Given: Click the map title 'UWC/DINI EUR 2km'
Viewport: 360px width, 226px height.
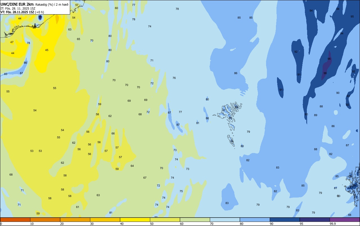Looking at the screenshot, I should point(17,4).
